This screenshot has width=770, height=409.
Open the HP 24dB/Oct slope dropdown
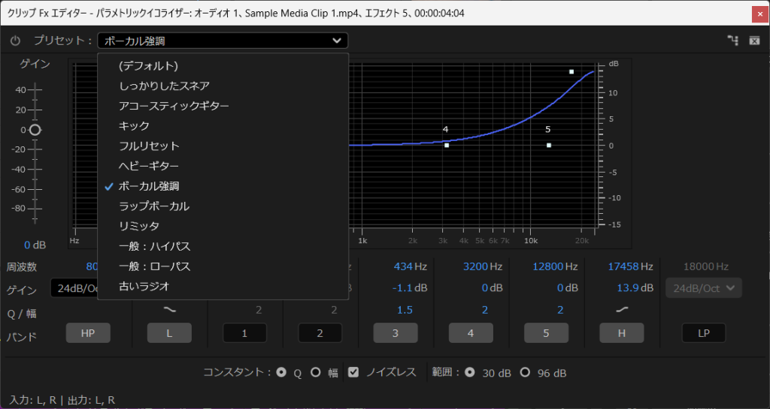point(74,288)
